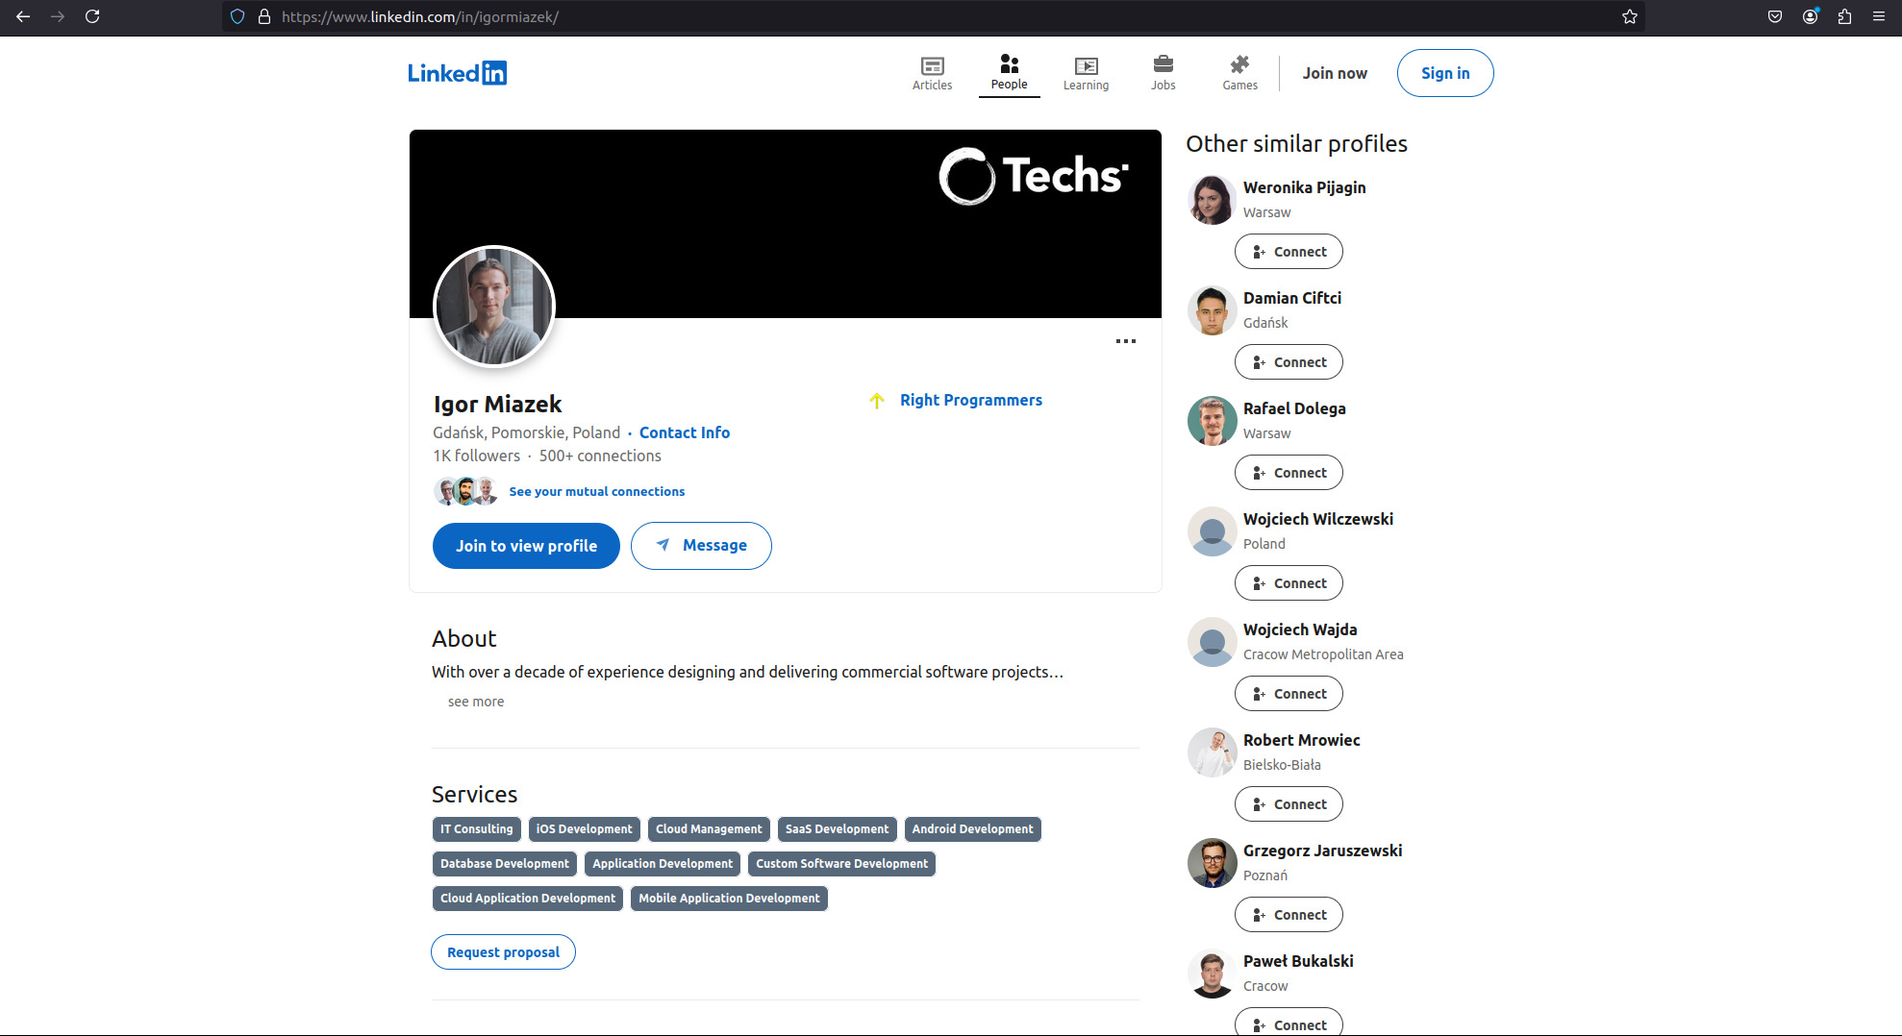Connect with Weronika Pijagin

click(x=1289, y=251)
